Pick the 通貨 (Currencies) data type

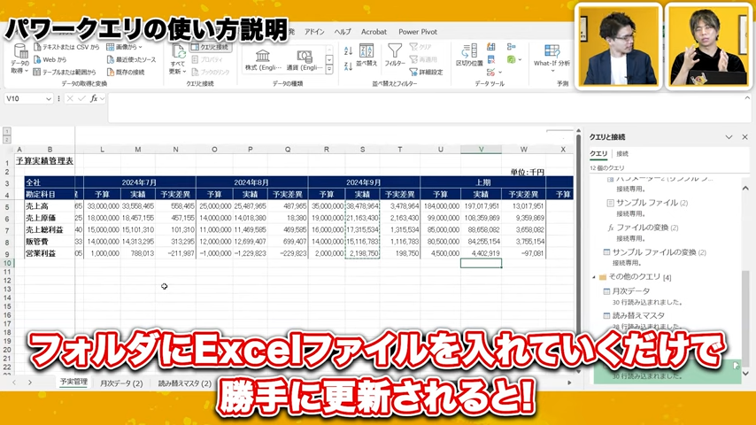coord(305,60)
